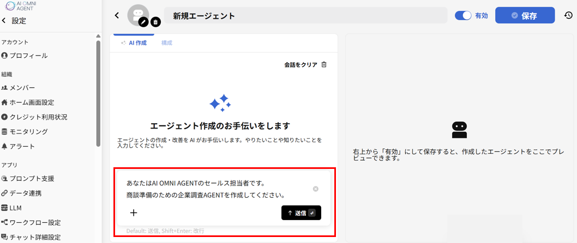Click the sidebar vertical scrollbar
Screen dimensions: 577x243
coord(98,93)
